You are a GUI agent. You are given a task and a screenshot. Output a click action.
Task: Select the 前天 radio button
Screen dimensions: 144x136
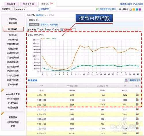coord(53,30)
